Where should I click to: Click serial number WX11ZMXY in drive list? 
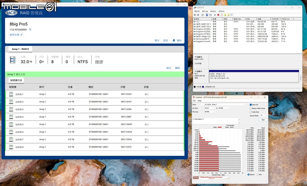click(x=126, y=124)
